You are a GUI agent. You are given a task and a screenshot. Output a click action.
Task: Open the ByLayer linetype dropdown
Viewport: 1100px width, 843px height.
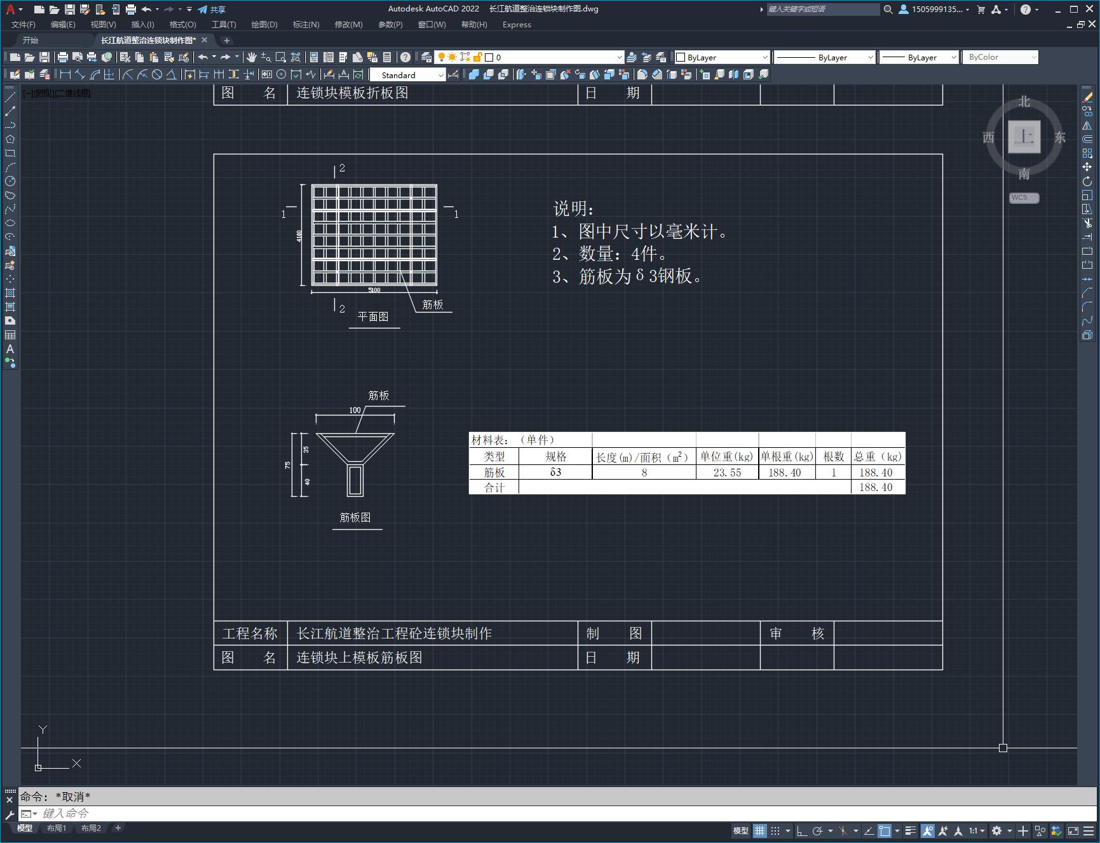[825, 57]
